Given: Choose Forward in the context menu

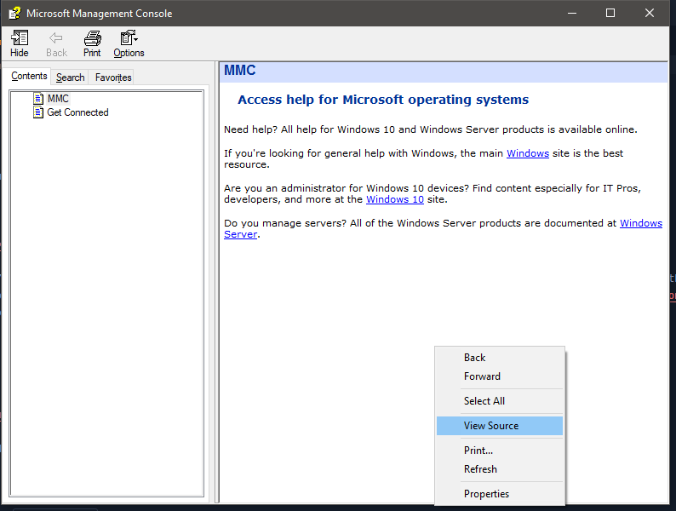Looking at the screenshot, I should click(500, 376).
